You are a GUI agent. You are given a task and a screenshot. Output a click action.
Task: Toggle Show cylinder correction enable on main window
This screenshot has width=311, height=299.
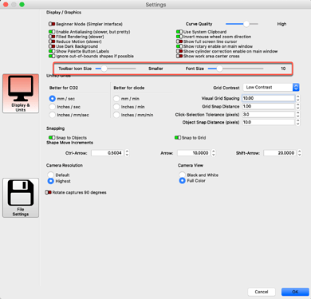coord(179,51)
